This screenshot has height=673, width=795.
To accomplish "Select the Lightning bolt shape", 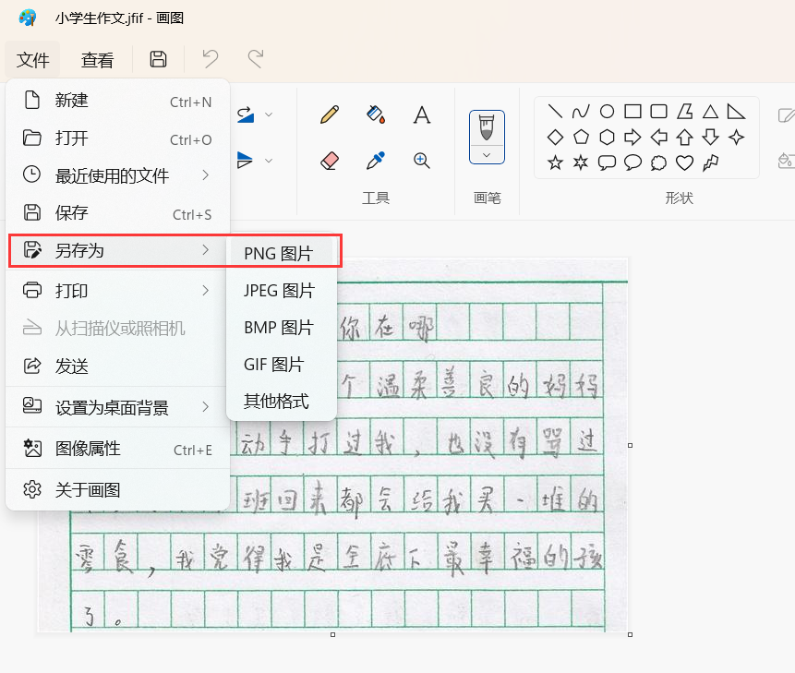I will pos(710,162).
